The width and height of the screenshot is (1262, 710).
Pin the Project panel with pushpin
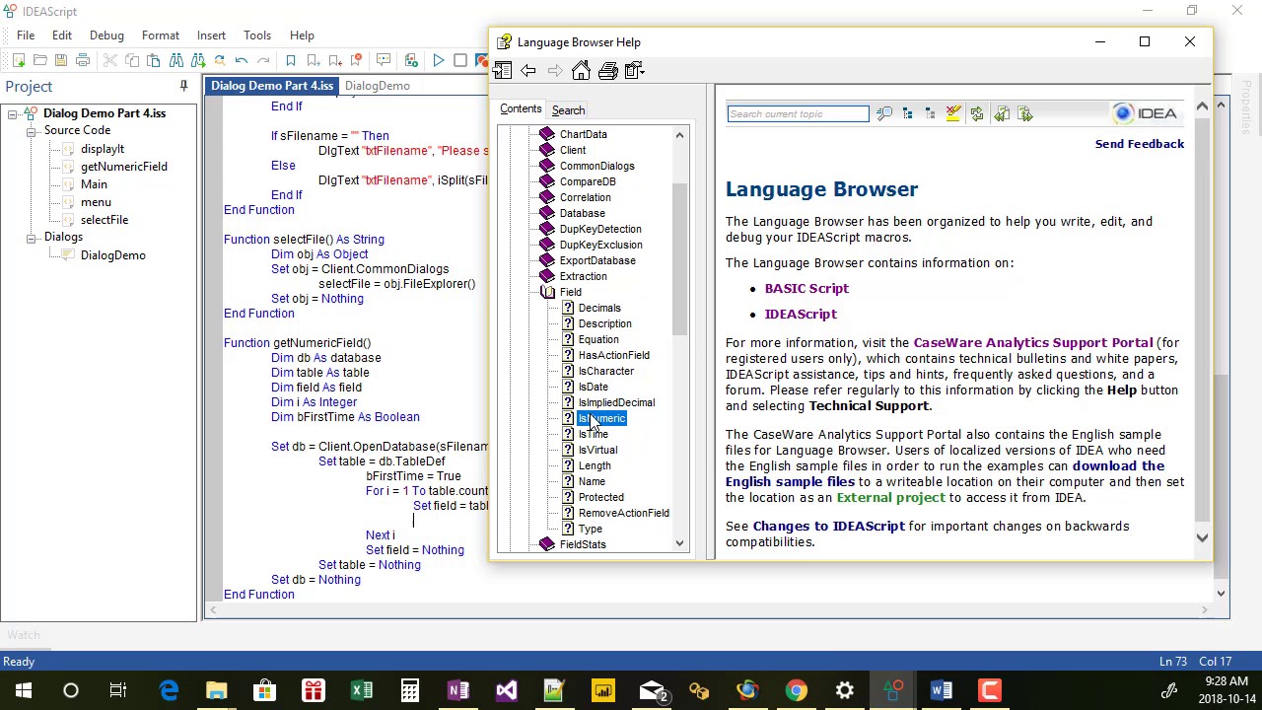[183, 87]
